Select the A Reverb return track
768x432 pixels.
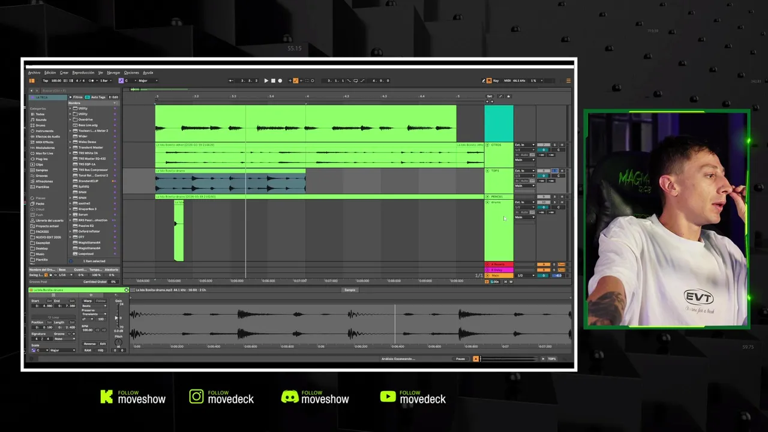click(x=499, y=265)
